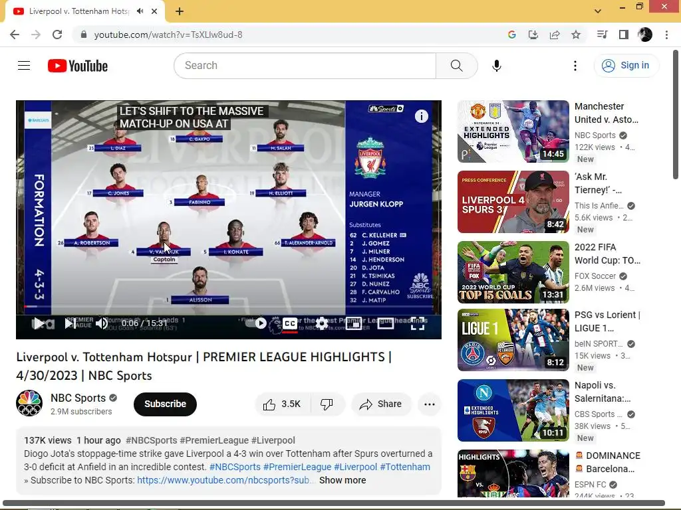Screen dimensions: 681x510
Task: Install app icon in address bar
Action: tap(533, 35)
